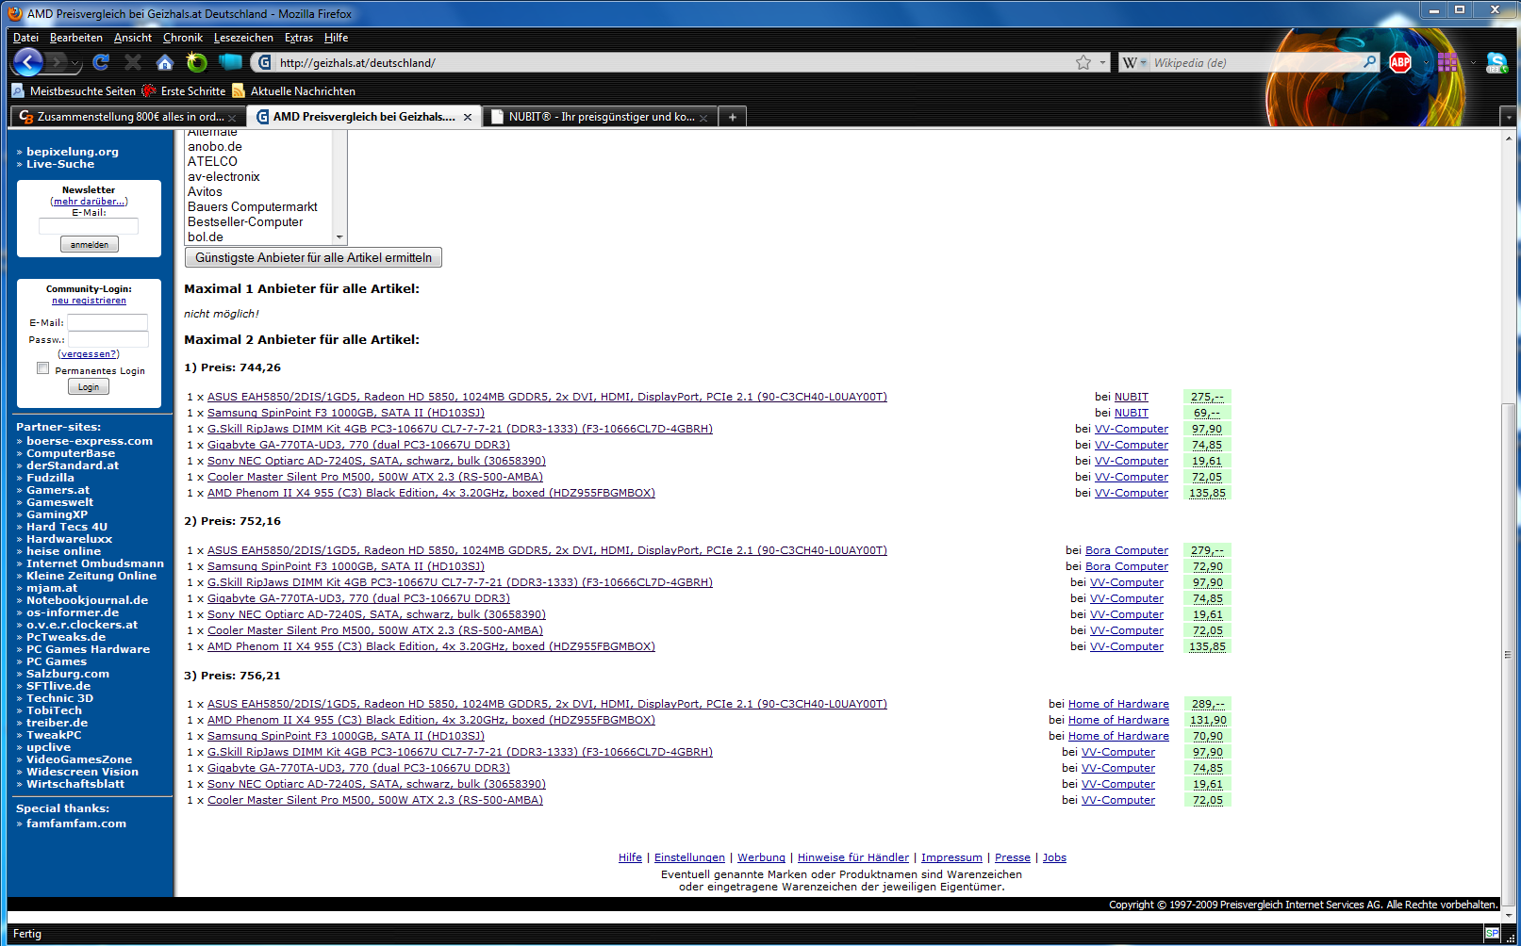Image resolution: width=1521 pixels, height=946 pixels.
Task: Open a new tab with plus button
Action: click(732, 117)
